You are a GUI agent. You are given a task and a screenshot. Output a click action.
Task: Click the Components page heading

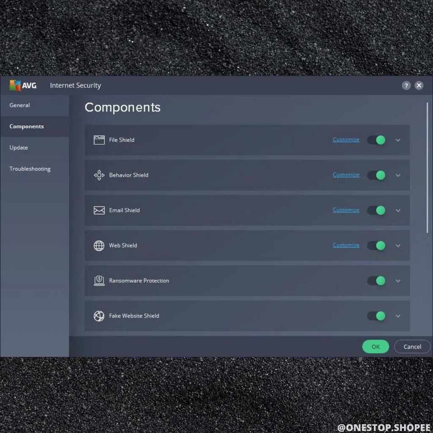[x=123, y=107]
